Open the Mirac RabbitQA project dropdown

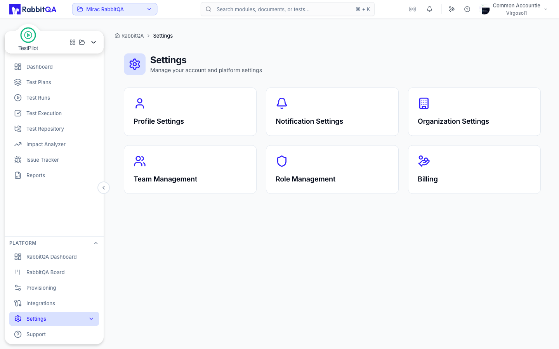tap(115, 9)
